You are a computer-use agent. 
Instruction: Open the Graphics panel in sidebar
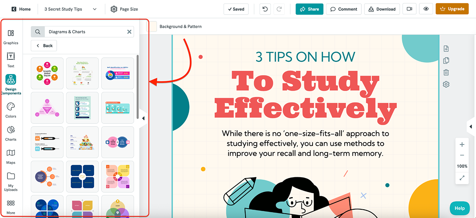click(11, 36)
